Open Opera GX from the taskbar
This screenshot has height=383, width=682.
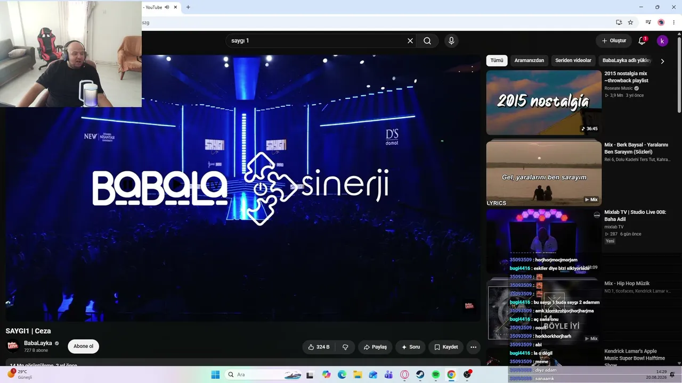[x=404, y=374]
